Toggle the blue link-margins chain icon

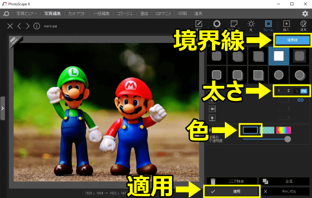[x=300, y=100]
